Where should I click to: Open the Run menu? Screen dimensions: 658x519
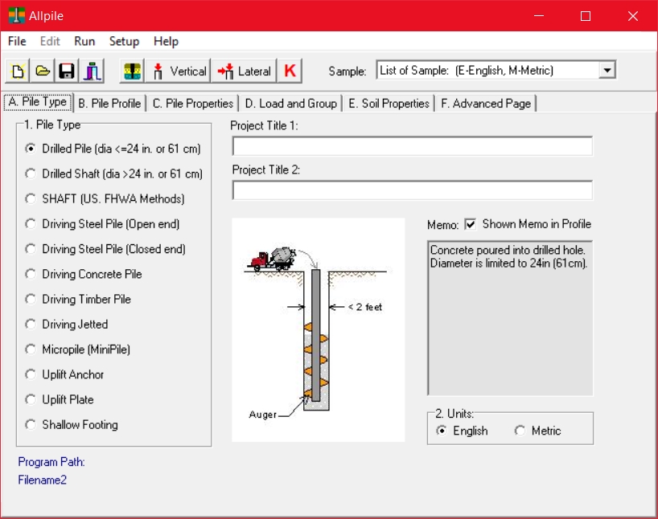tap(84, 41)
